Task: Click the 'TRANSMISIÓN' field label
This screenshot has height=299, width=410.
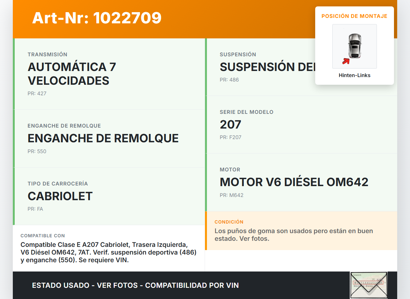Action: click(x=47, y=54)
